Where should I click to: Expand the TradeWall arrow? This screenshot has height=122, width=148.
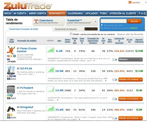click(x=95, y=22)
